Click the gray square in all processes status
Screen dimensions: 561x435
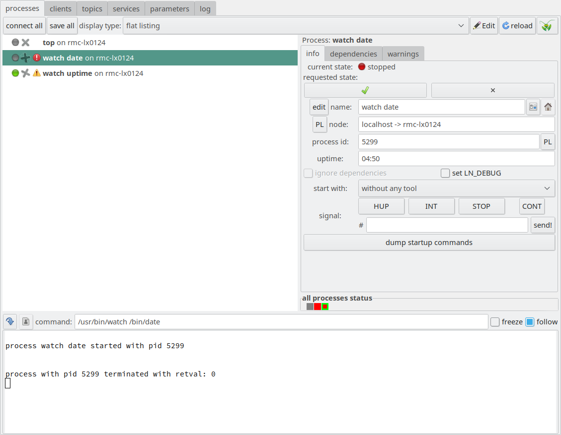point(310,307)
